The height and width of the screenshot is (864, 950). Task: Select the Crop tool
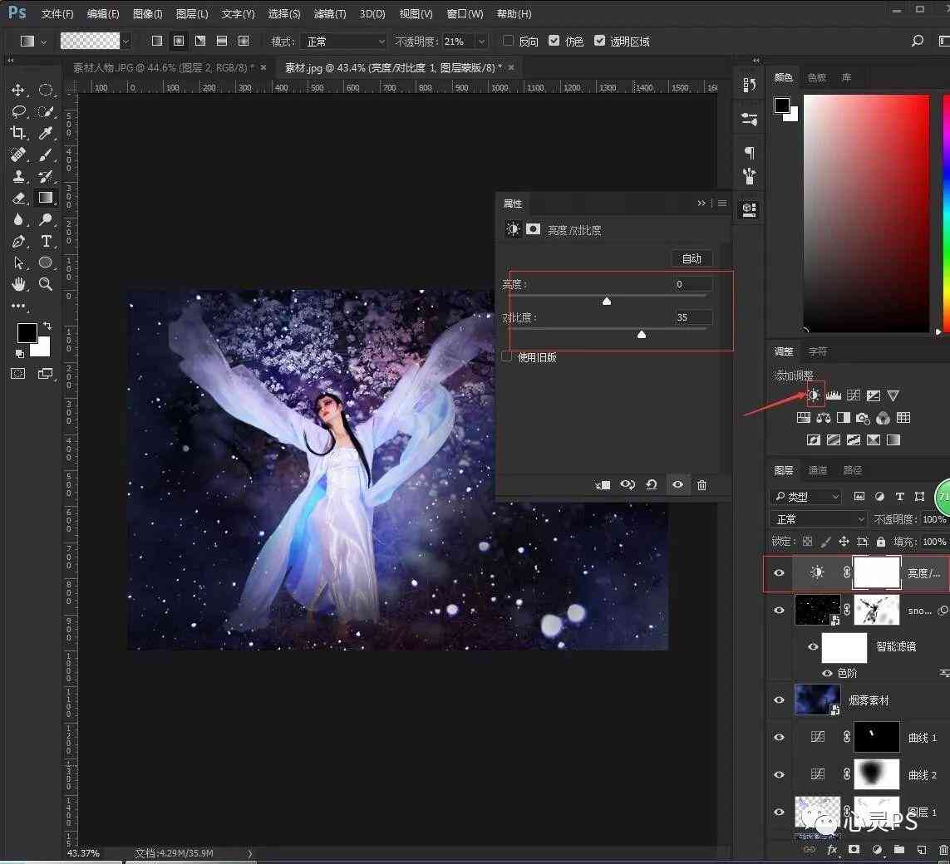pos(18,133)
